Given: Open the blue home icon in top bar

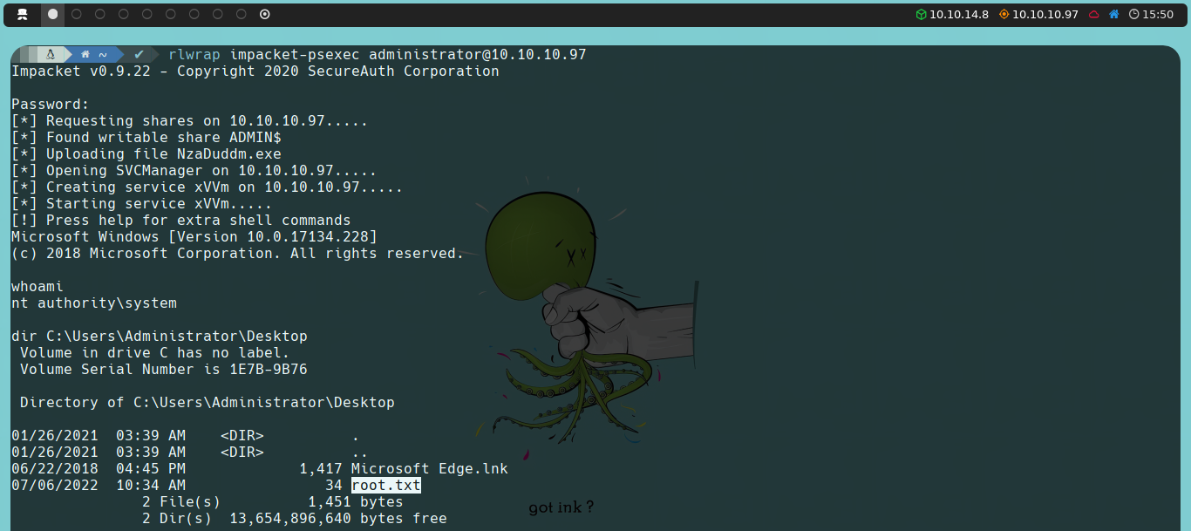Looking at the screenshot, I should [x=1114, y=14].
